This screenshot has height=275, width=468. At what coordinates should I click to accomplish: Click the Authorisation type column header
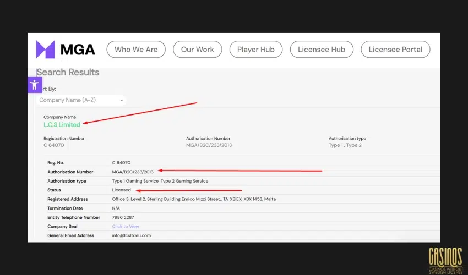(x=347, y=139)
